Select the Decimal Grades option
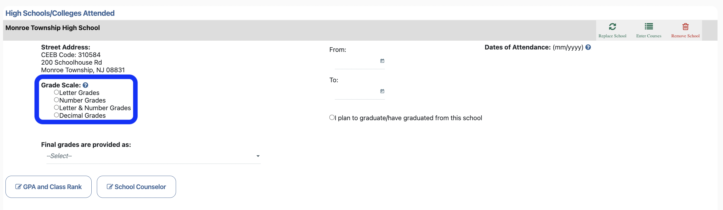Viewport: 723px width, 210px height. (56, 115)
